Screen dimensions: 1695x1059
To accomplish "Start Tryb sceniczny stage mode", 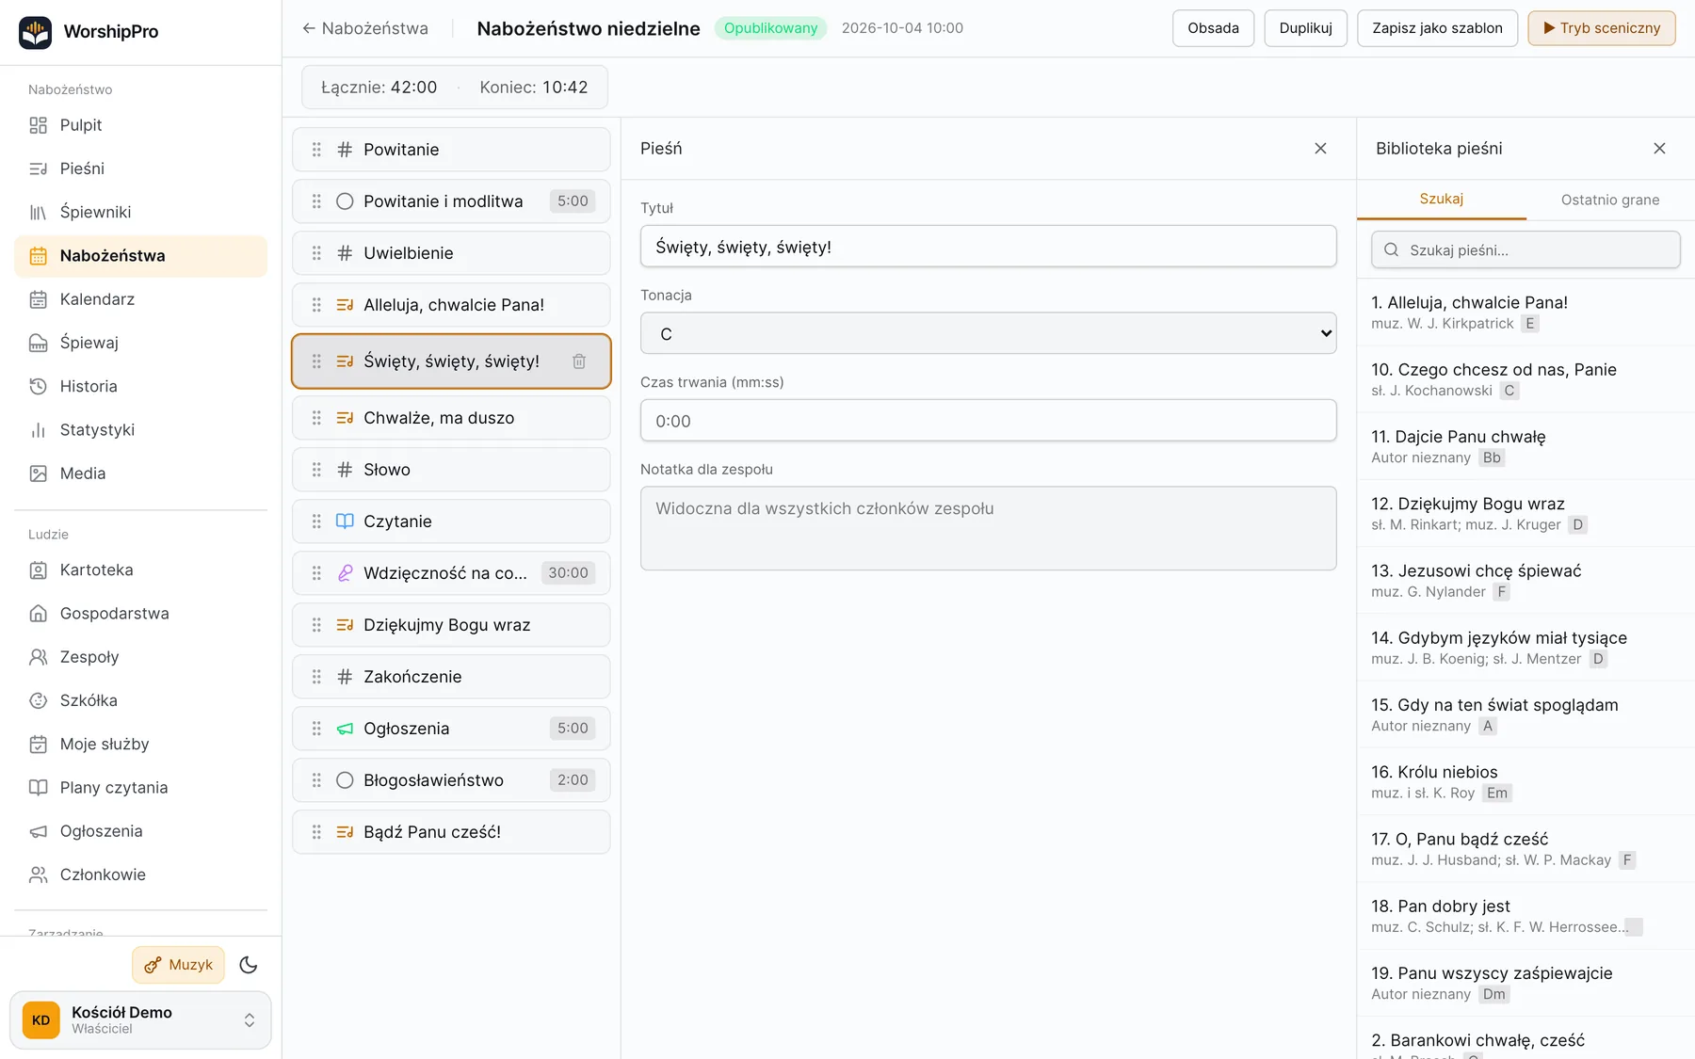I will (1601, 28).
